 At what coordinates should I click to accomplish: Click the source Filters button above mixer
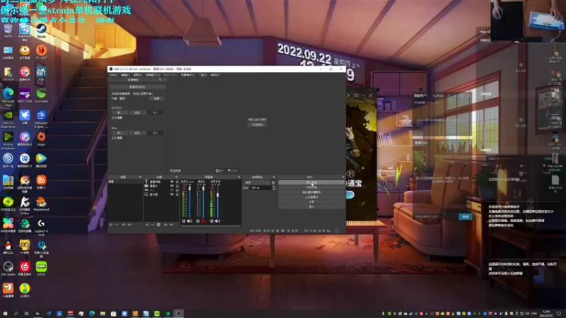coord(232,170)
